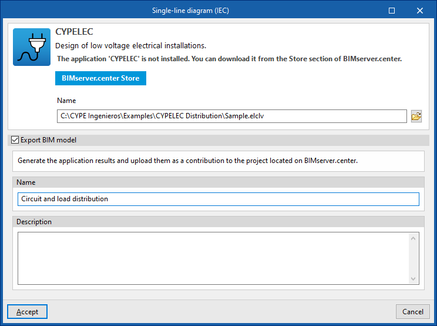437x326 pixels.
Task: Click the CYPELEC heading text
Action: coord(74,32)
